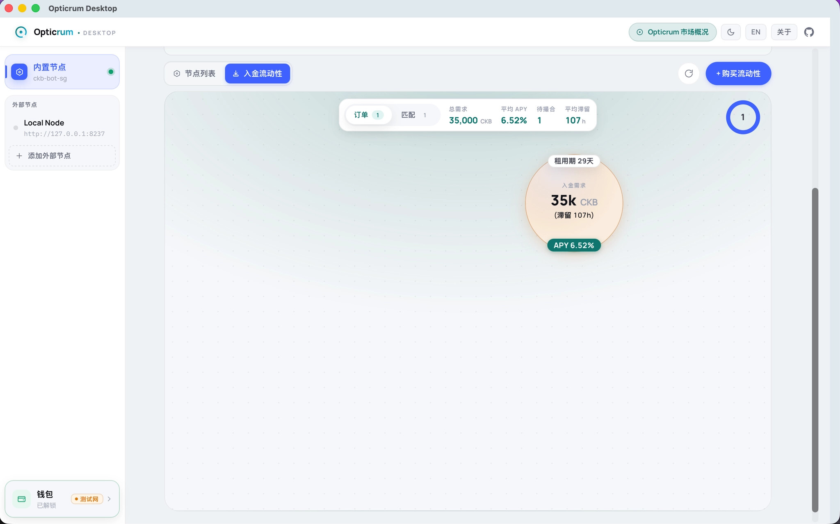Open the GitHub repository icon
Screen dimensions: 840x524
tap(809, 32)
